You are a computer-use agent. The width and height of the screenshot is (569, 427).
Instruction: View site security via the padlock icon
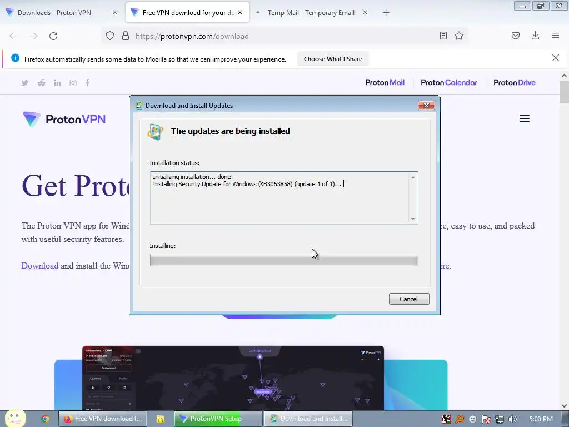pos(126,36)
